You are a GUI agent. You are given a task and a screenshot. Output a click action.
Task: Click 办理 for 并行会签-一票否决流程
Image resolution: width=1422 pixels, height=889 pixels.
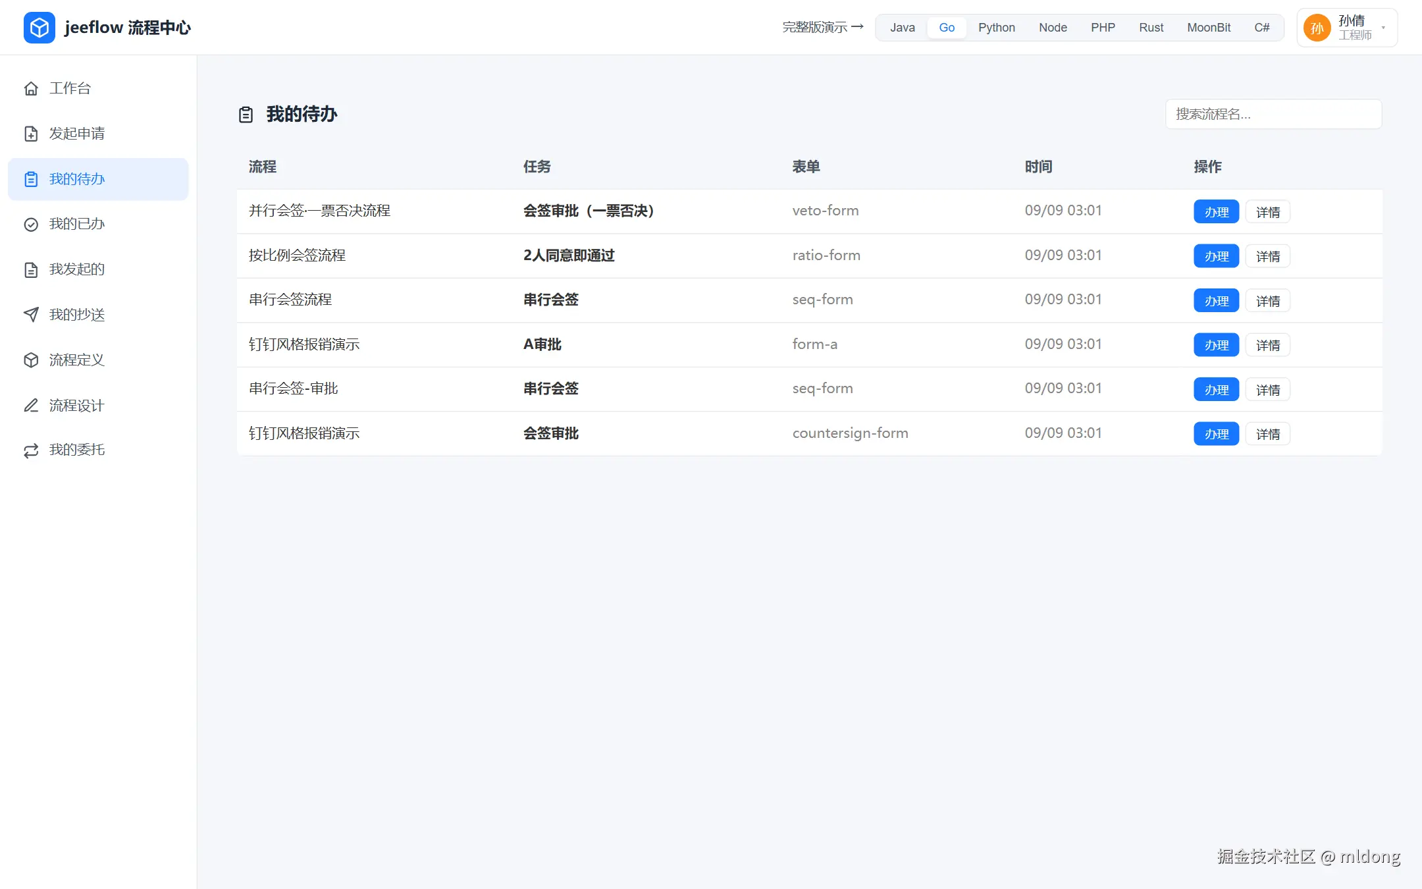1216,212
